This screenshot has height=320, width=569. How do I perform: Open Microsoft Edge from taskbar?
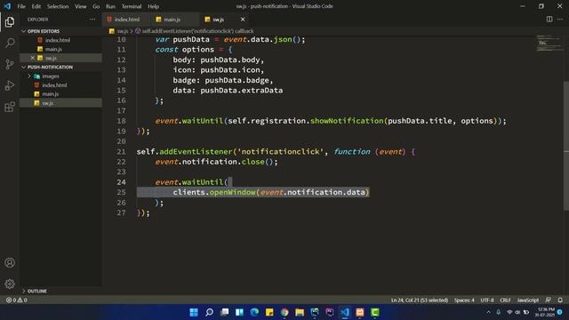[x=254, y=312]
